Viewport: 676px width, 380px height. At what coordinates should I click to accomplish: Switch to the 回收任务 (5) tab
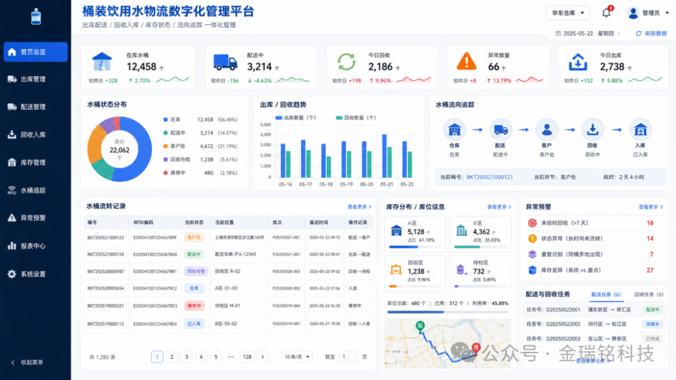[x=649, y=294]
